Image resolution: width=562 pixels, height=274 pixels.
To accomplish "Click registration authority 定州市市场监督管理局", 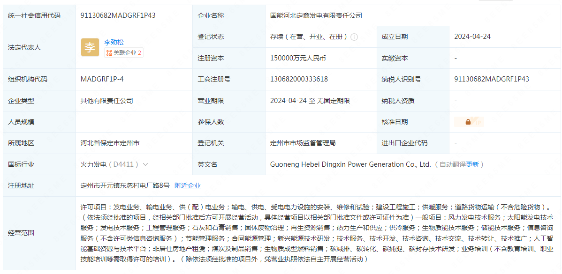I will [x=303, y=143].
